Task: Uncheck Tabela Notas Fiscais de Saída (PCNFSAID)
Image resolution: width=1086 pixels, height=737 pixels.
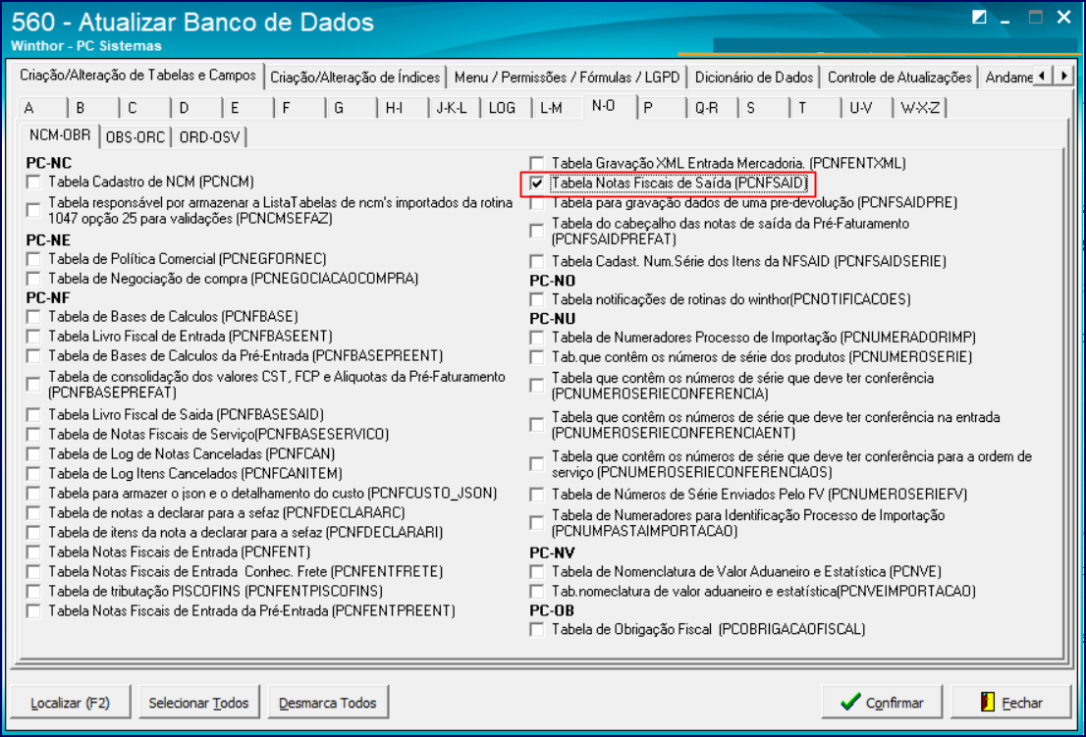Action: tap(537, 184)
